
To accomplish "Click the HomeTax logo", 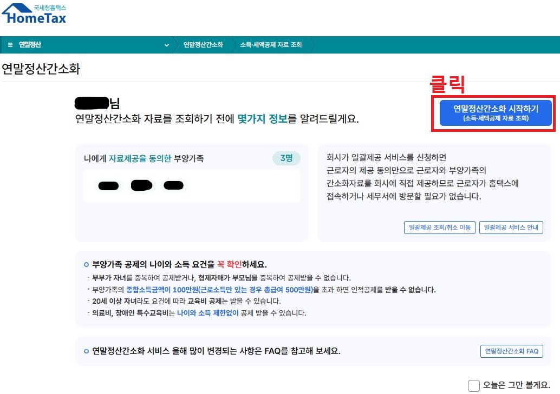I will coord(34,14).
